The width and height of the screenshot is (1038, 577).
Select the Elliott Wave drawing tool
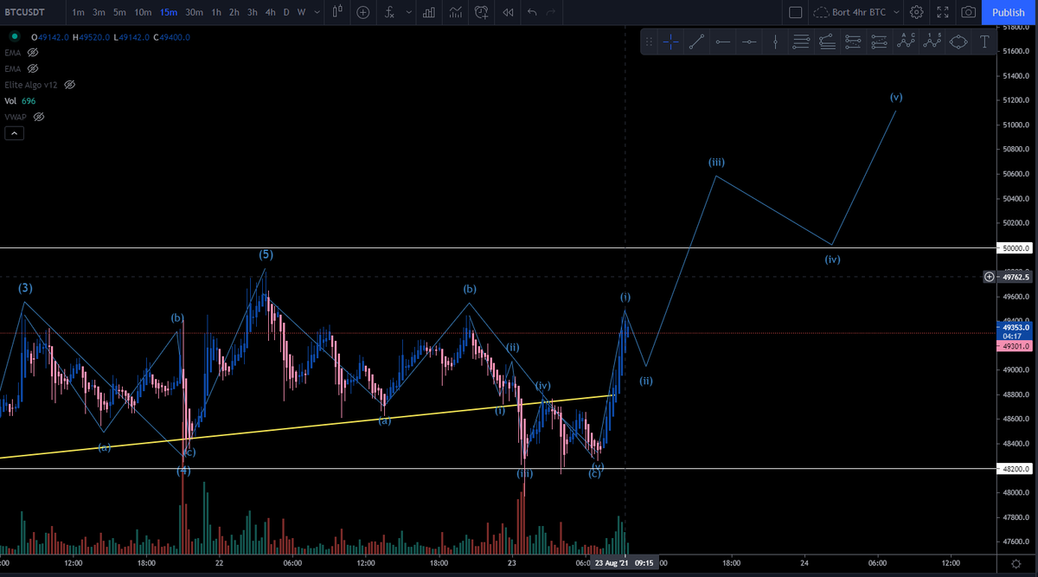932,41
